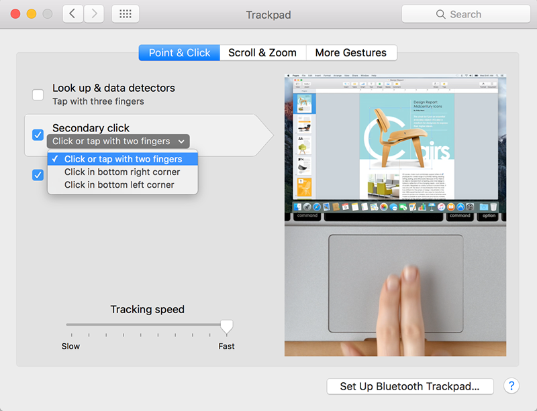Choose Click in bottom left corner
537x411 pixels.
coord(119,184)
